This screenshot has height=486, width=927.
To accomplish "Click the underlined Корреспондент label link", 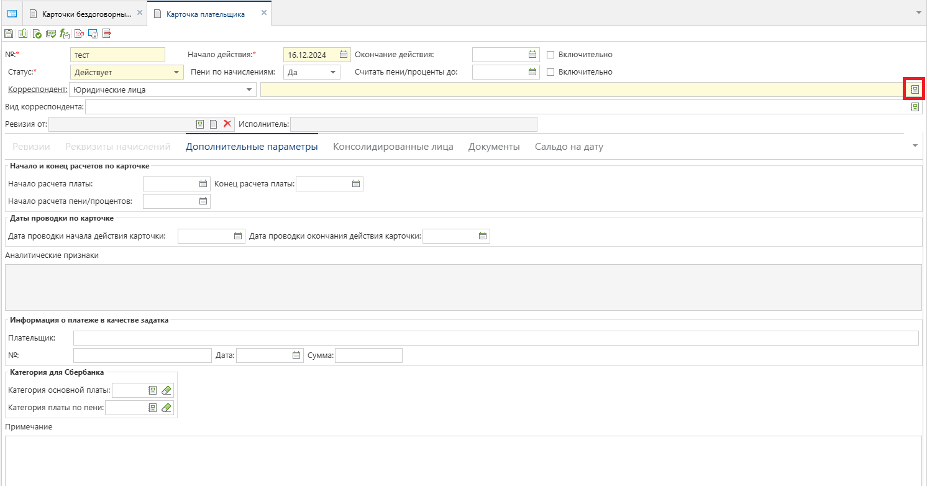I will point(37,89).
